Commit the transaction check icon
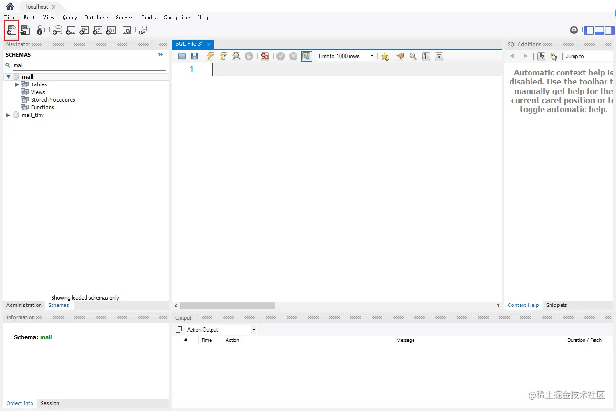 (281, 56)
